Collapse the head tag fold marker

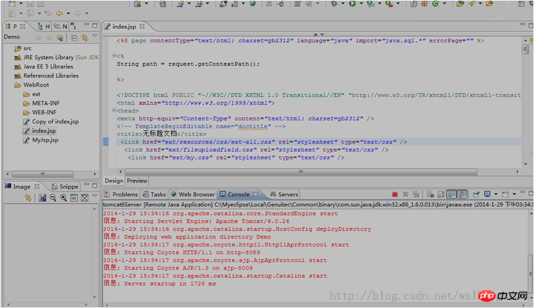(x=114, y=110)
